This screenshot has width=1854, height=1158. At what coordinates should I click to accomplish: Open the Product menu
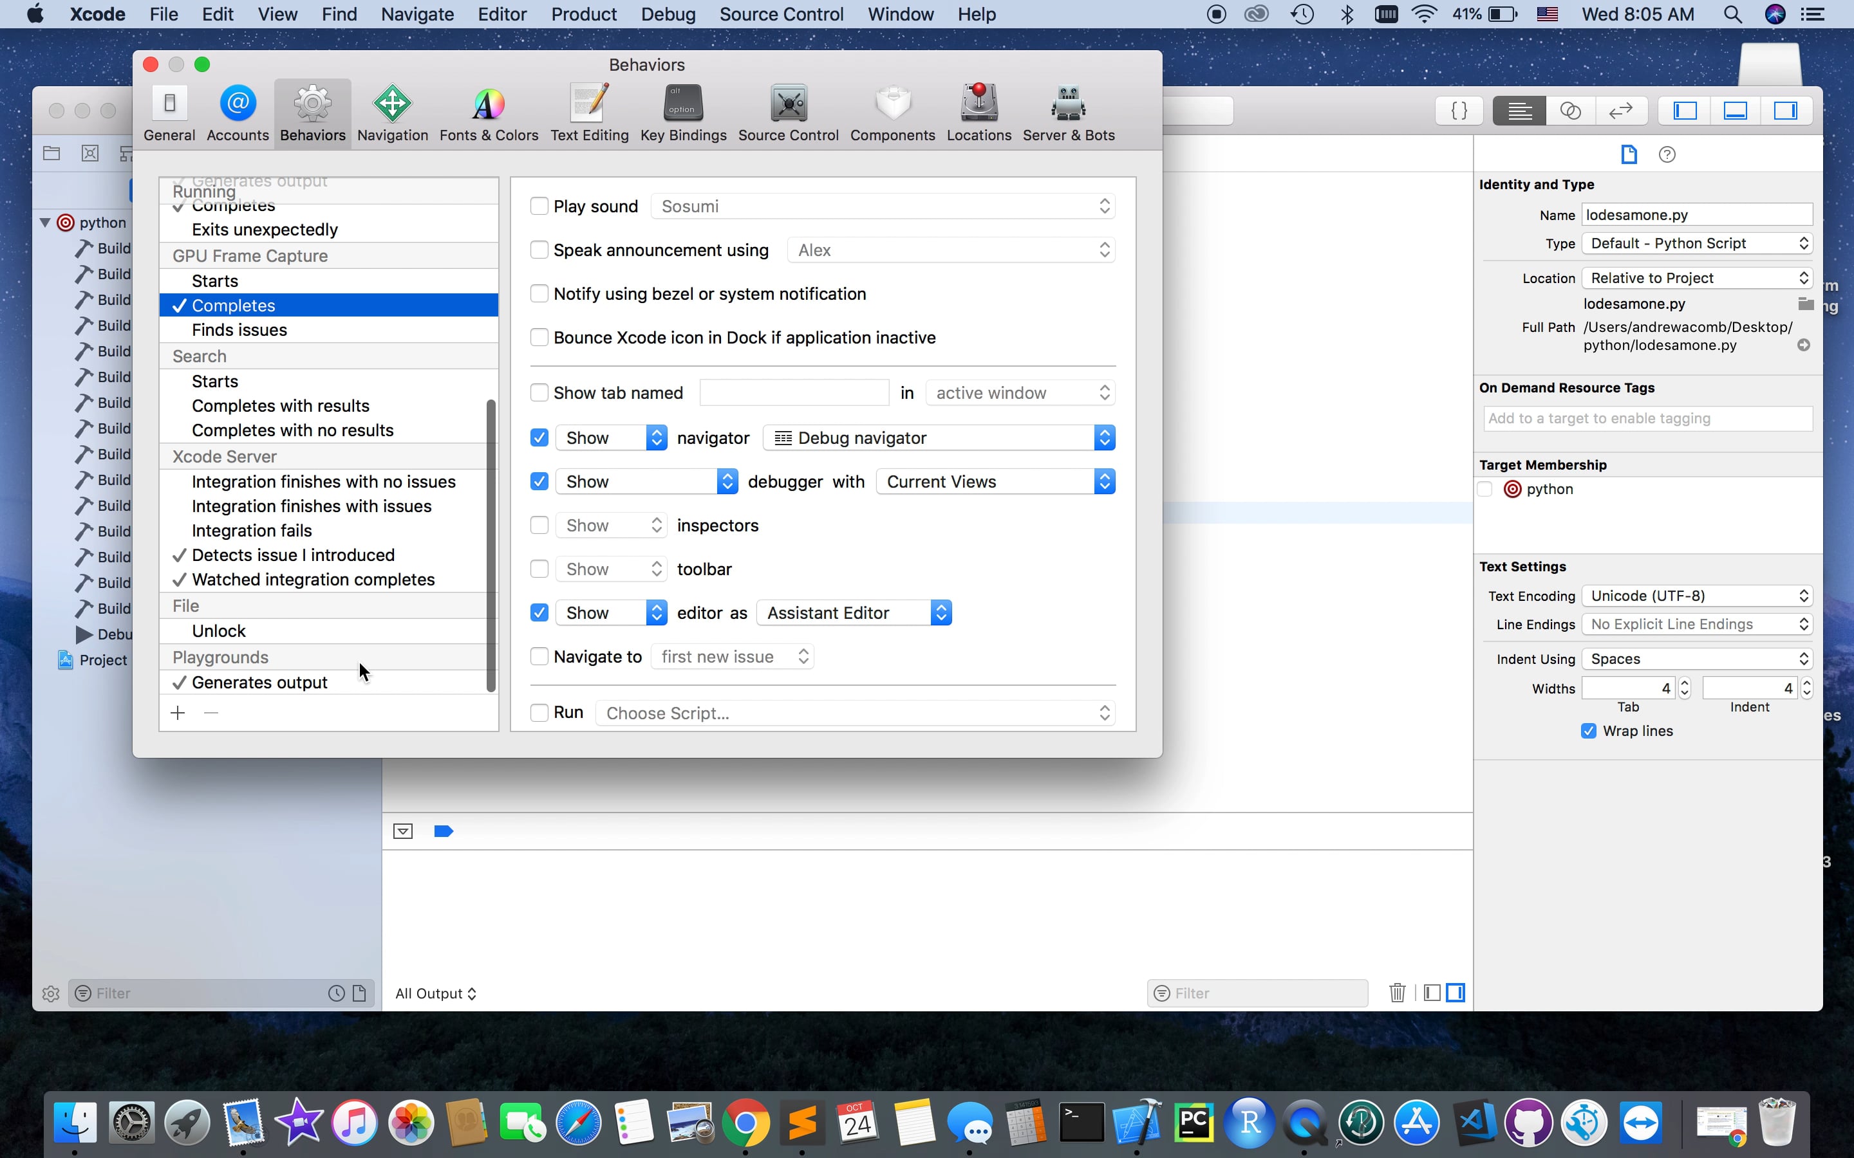[x=583, y=14]
